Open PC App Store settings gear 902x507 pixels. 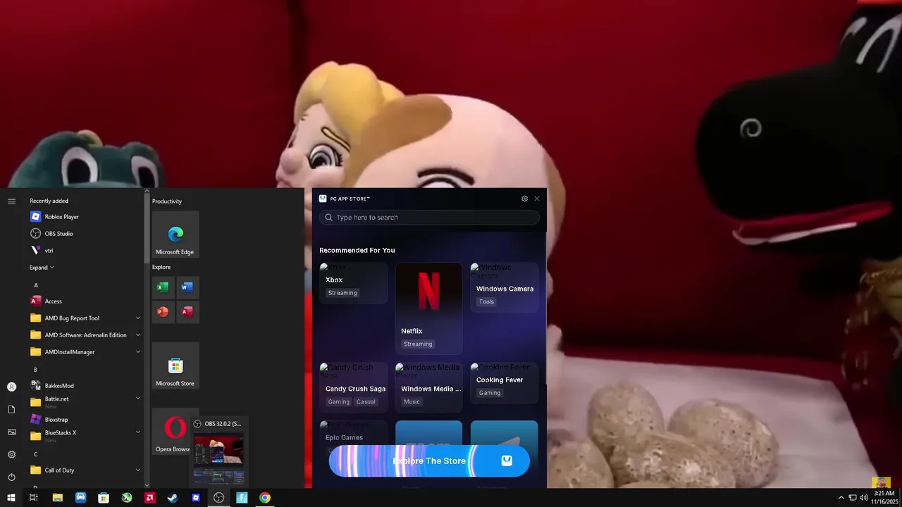(524, 199)
